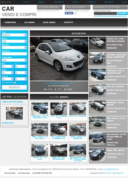Image resolution: width=128 pixels, height=178 pixels.
Task: Open Ford Ka 1.3 Multijet thumbnail
Action: tap(59, 109)
